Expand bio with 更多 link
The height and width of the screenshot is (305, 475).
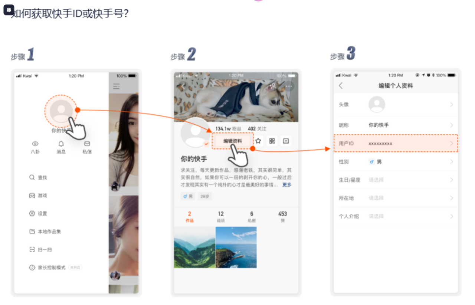tap(287, 185)
